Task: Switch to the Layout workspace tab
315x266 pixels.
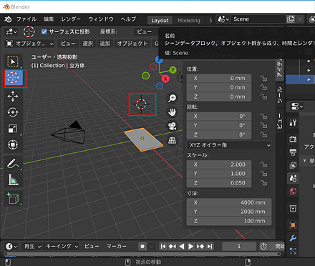Action: click(160, 21)
